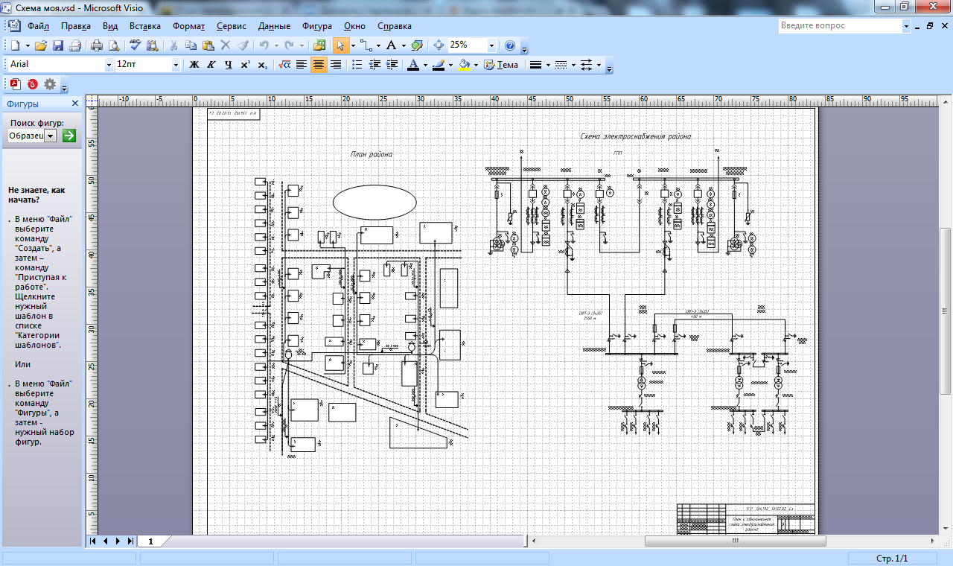The image size is (953, 566).
Task: Open line weight dropdown arrow
Action: coord(548,65)
